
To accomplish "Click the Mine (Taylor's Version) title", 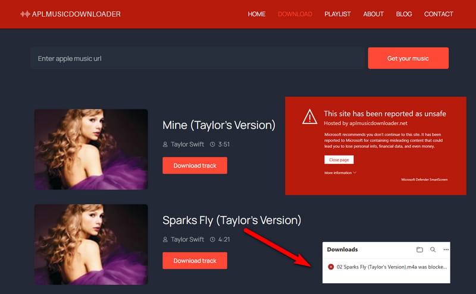I will tap(219, 125).
